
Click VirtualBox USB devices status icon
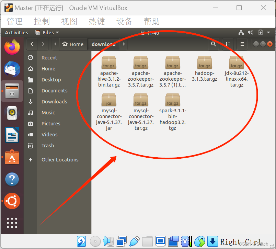[x=135, y=241]
